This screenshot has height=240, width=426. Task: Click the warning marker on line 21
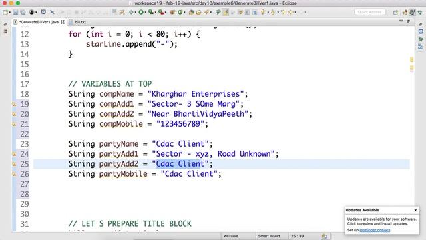[x=14, y=125]
